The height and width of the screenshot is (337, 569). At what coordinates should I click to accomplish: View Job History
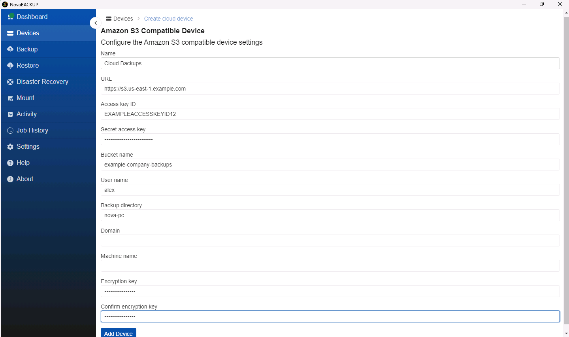pos(48,131)
